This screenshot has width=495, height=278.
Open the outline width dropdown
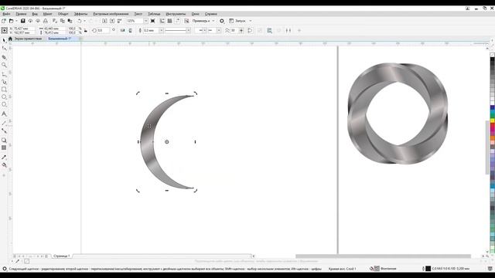(x=161, y=31)
